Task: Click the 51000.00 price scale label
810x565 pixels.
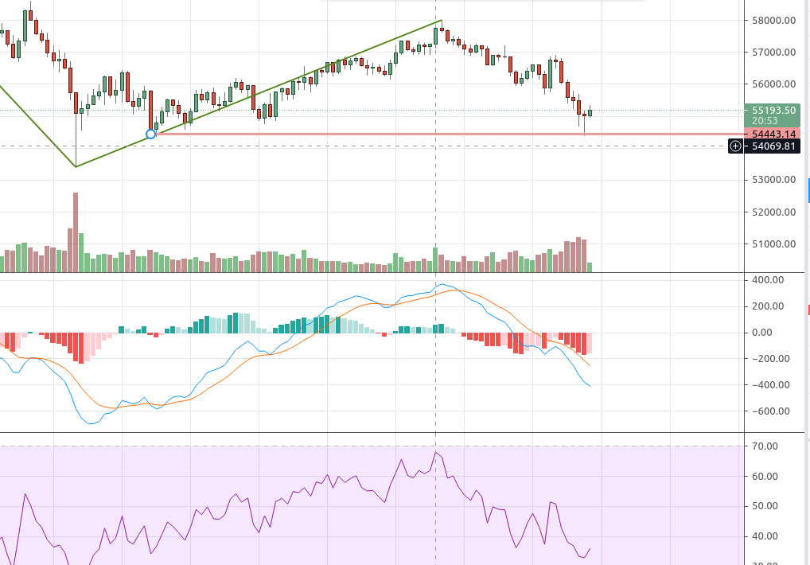Action: [x=774, y=244]
